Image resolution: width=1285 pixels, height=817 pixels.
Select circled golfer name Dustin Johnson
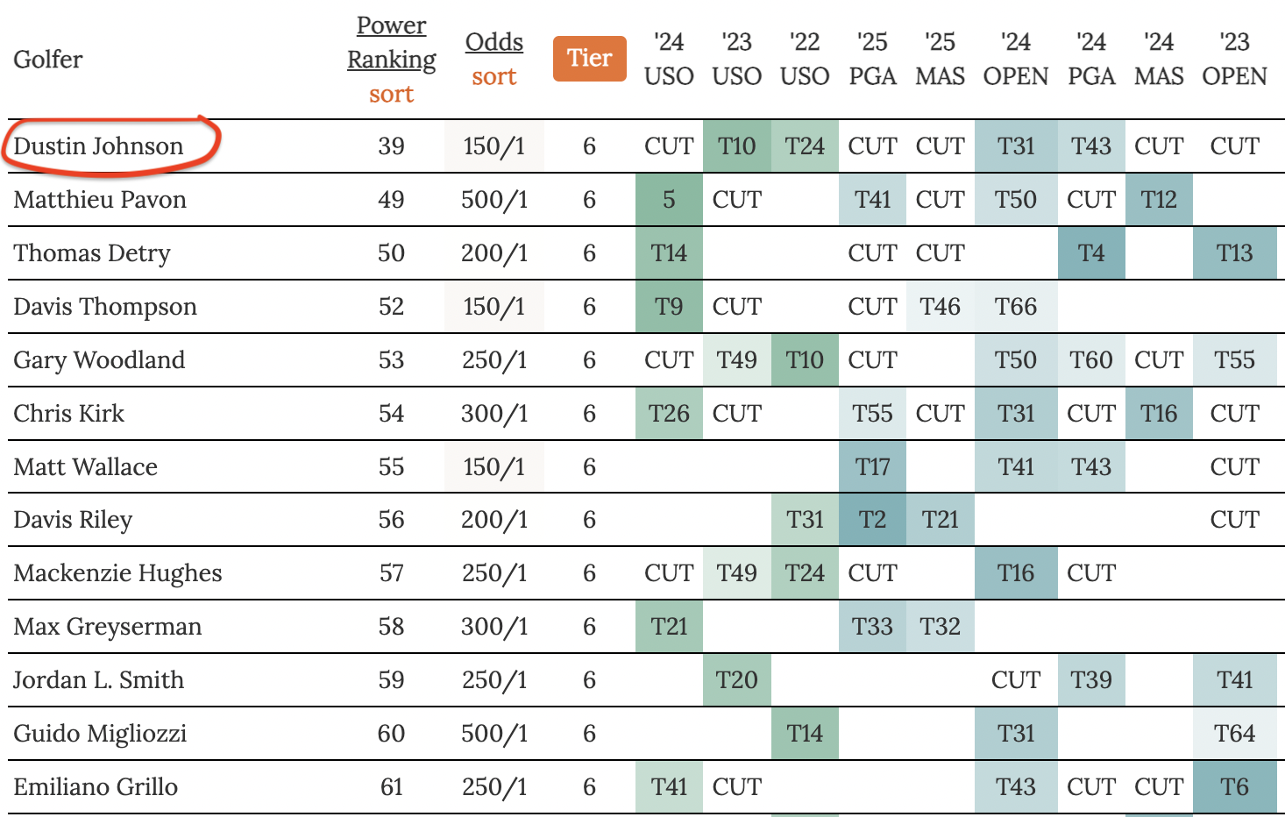tap(98, 146)
